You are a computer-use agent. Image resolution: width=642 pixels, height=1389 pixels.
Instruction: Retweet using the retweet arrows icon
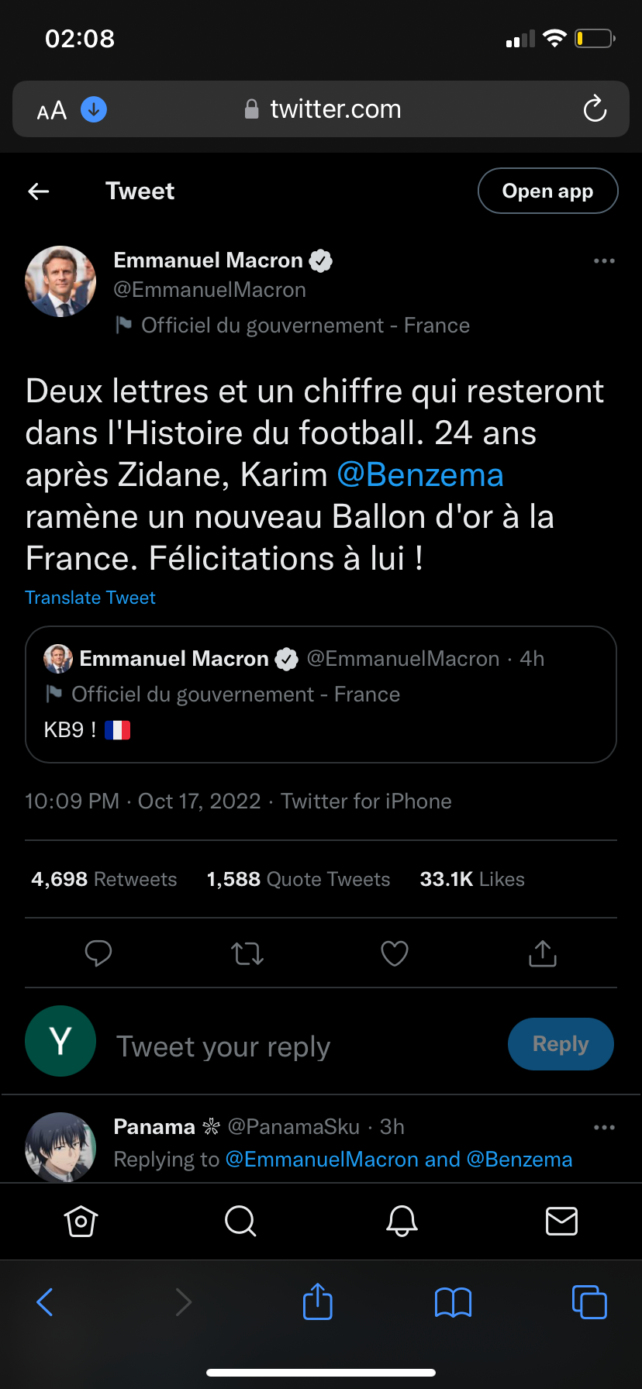247,953
